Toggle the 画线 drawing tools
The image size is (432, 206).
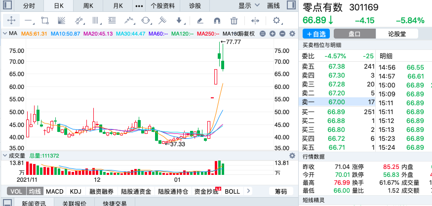pos(274,5)
